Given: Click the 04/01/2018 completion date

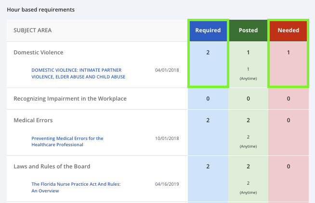Looking at the screenshot, I should coord(167,70).
